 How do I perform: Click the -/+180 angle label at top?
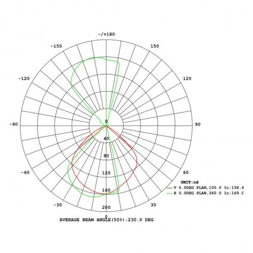click(x=106, y=34)
